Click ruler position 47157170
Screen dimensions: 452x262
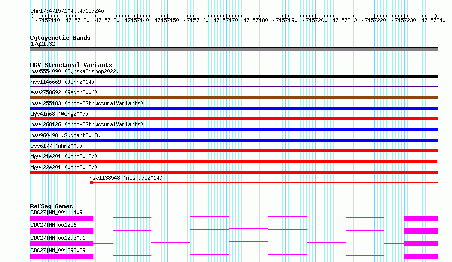pos(225,20)
